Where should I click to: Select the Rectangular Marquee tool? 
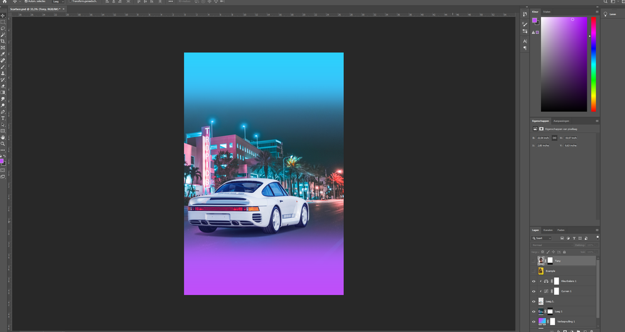point(3,22)
